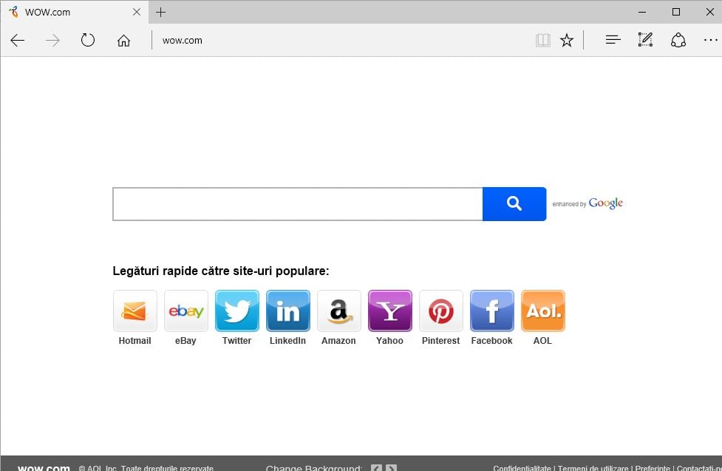
Task: Open the AOL orange icon
Action: pyautogui.click(x=543, y=311)
